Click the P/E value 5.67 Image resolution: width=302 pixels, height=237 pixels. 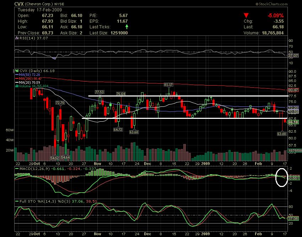point(123,15)
